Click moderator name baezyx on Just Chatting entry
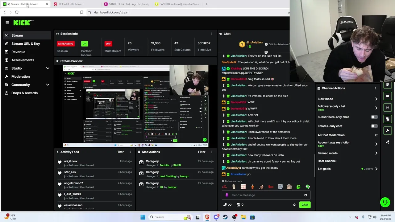 pos(184,176)
